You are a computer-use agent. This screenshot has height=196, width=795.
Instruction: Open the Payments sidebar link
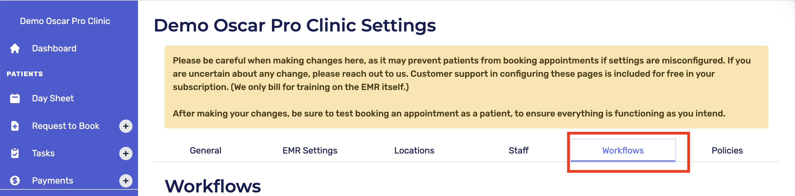click(52, 181)
